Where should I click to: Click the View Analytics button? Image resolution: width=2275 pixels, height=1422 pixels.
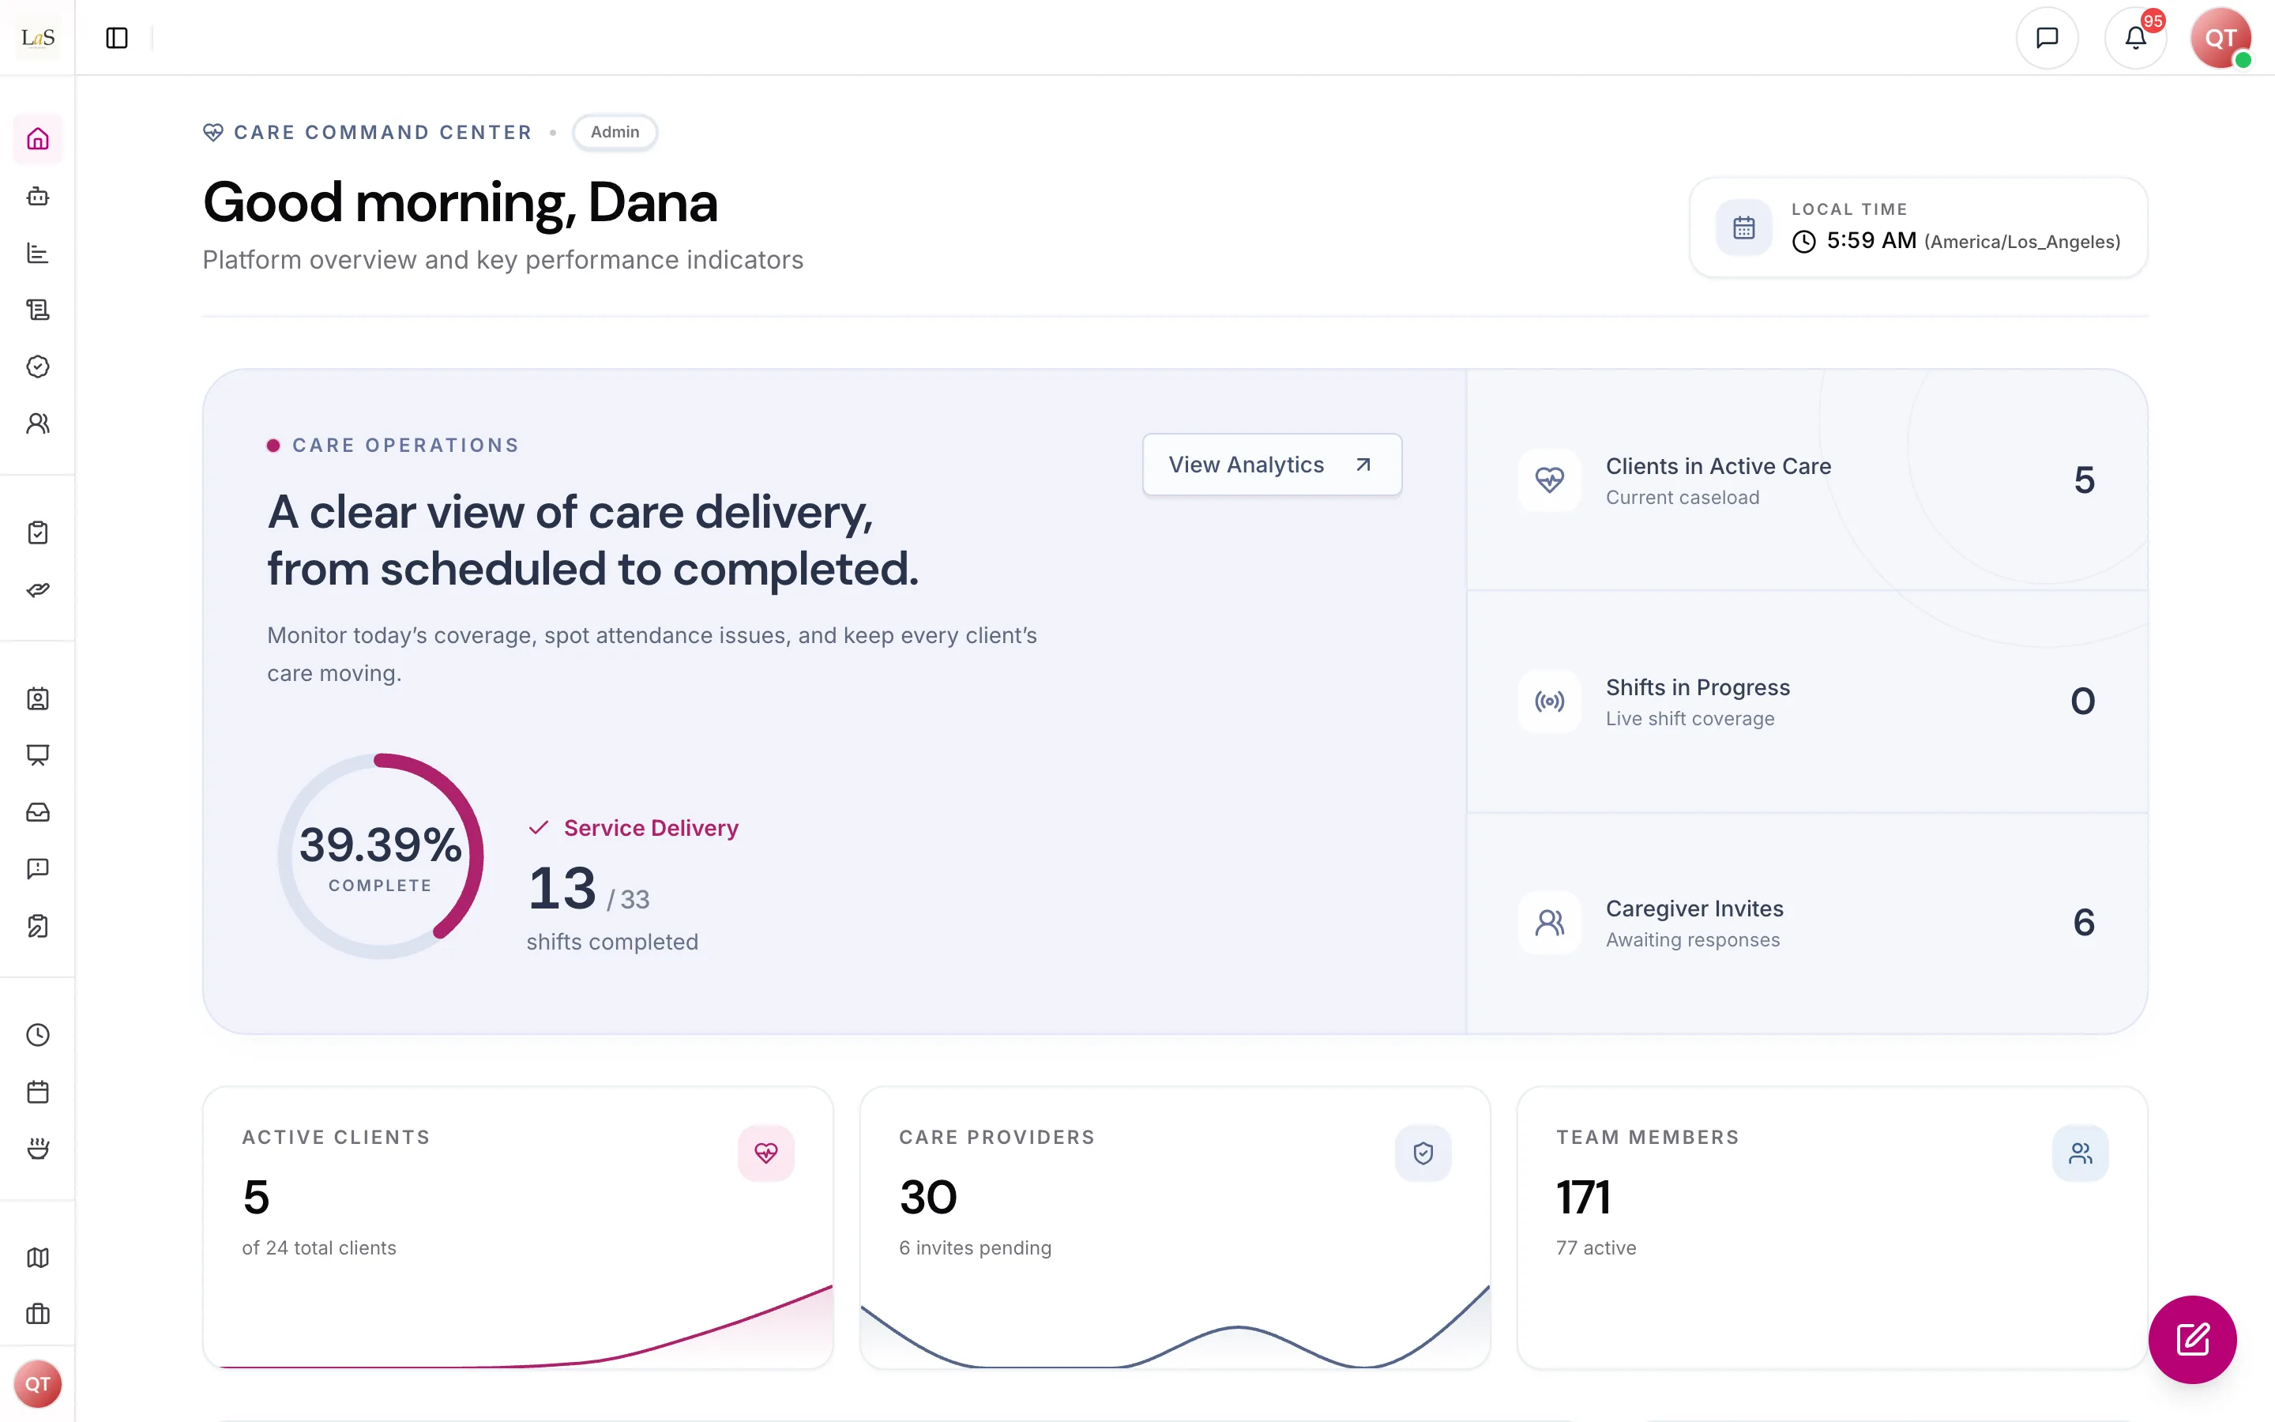1272,465
